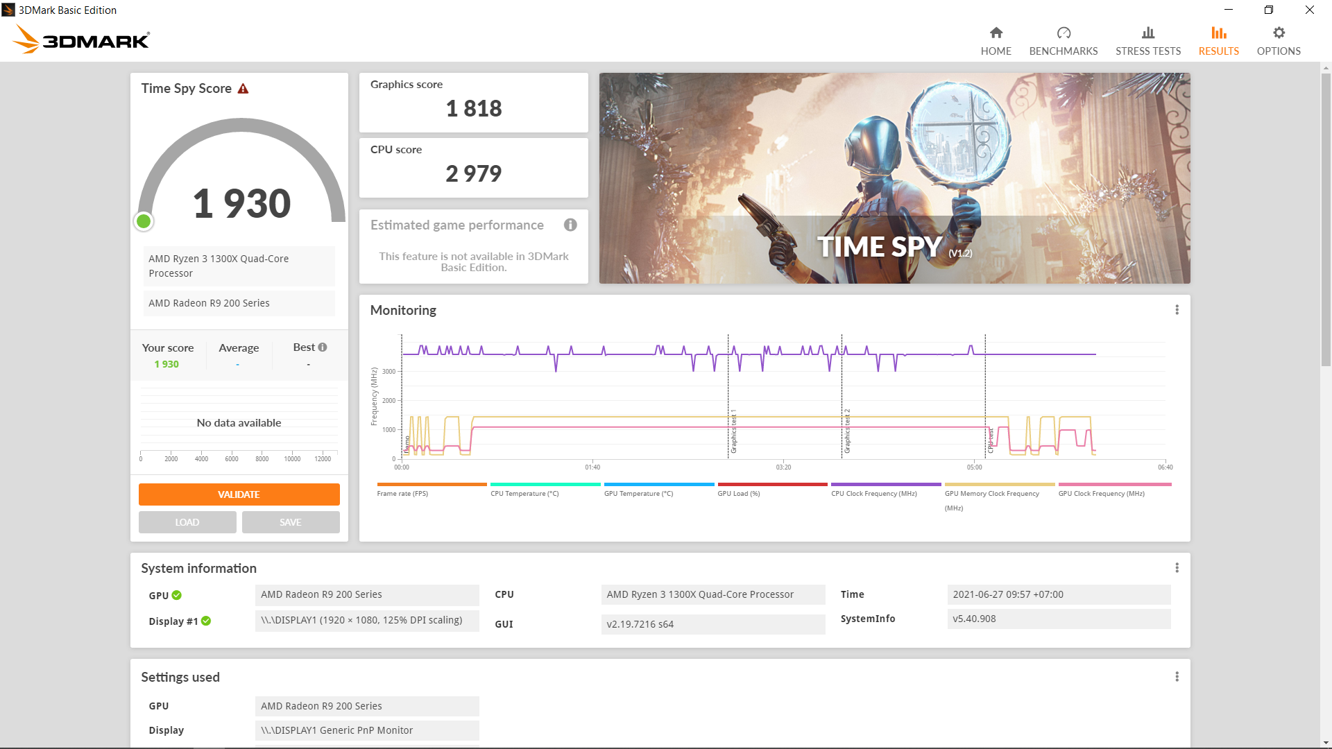Click the SystemInfo version v5.40.908

(1059, 619)
